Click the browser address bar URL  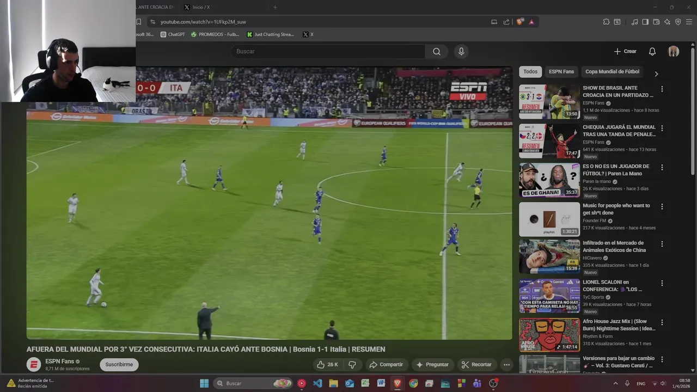pos(203,22)
